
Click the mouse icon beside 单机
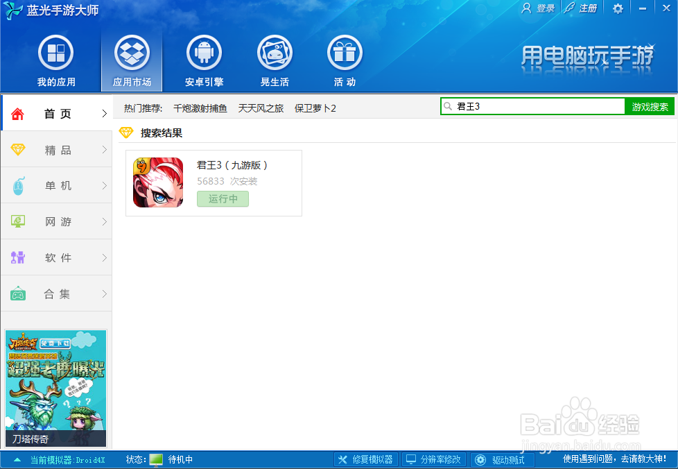(x=18, y=186)
